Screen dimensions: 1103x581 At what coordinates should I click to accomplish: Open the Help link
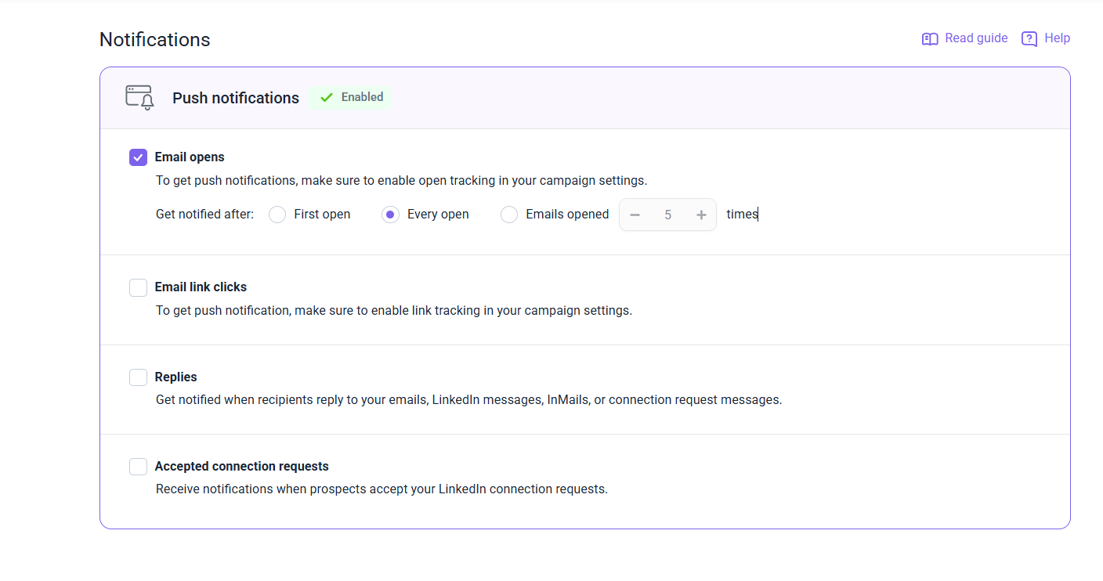[1046, 38]
